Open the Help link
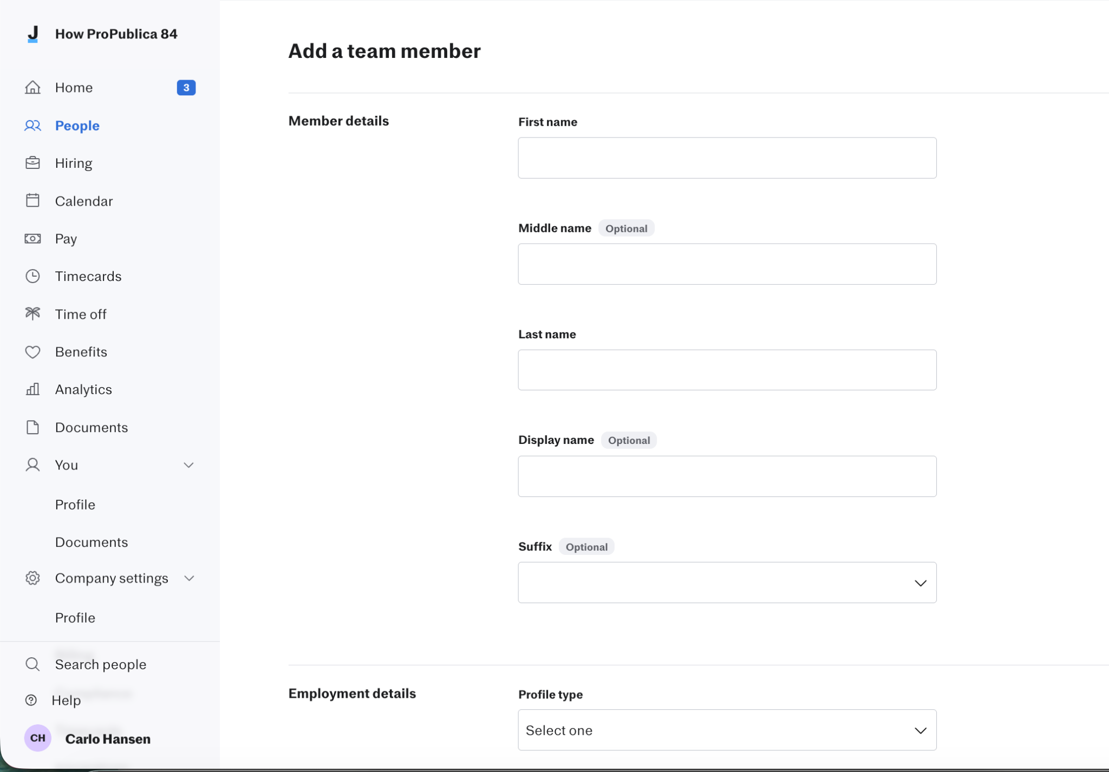The height and width of the screenshot is (772, 1109). 66,700
